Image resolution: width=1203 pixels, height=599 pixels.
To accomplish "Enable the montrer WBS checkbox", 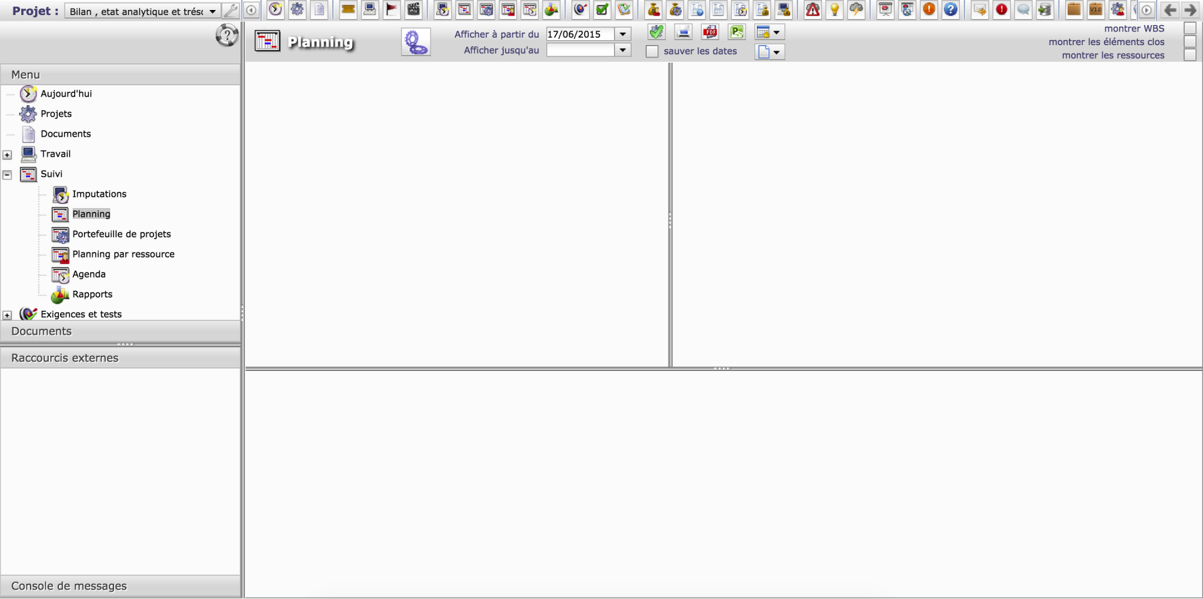I will pyautogui.click(x=1190, y=28).
